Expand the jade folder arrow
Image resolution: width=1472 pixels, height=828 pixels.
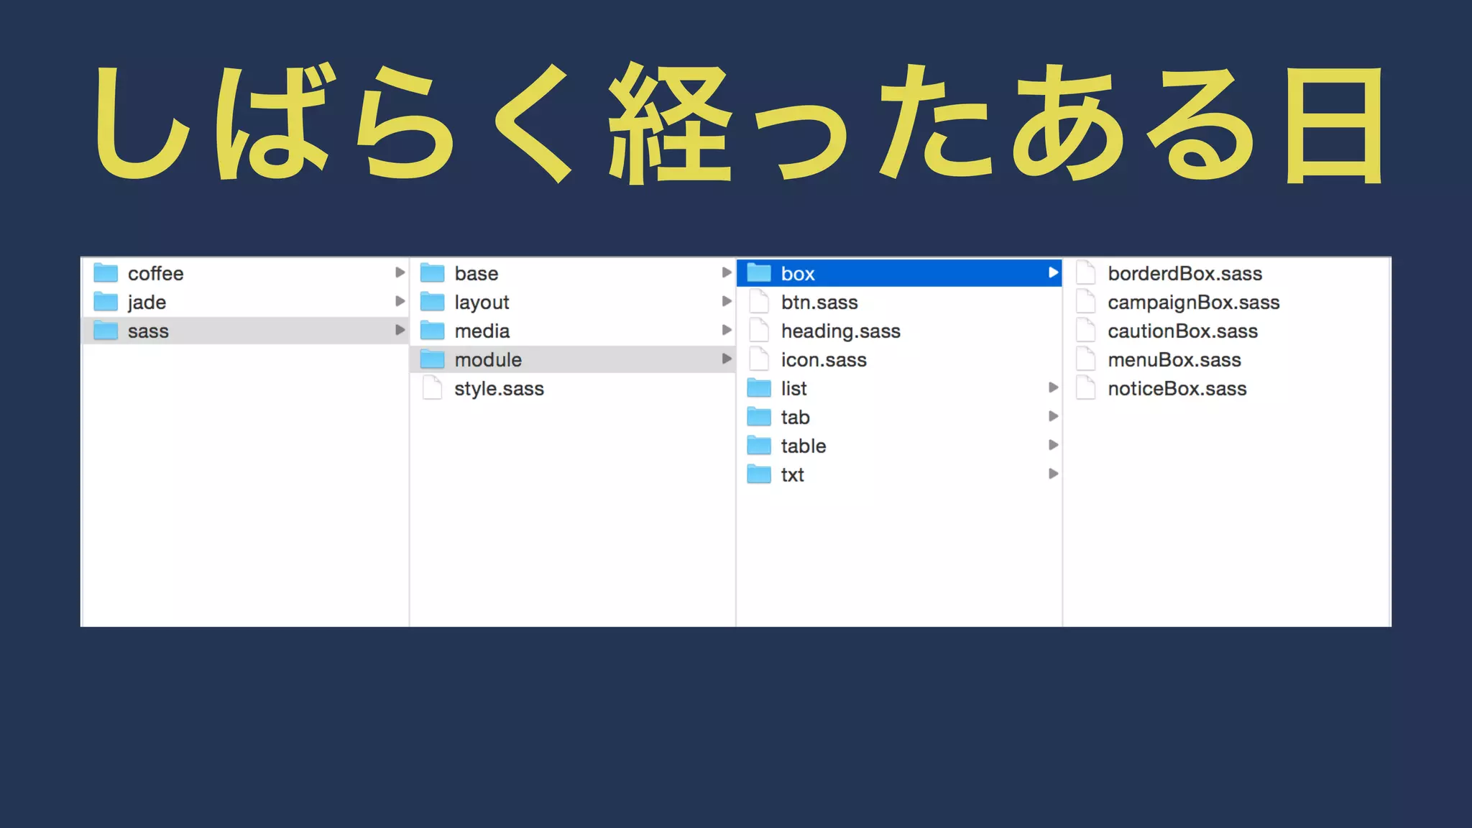[400, 301]
